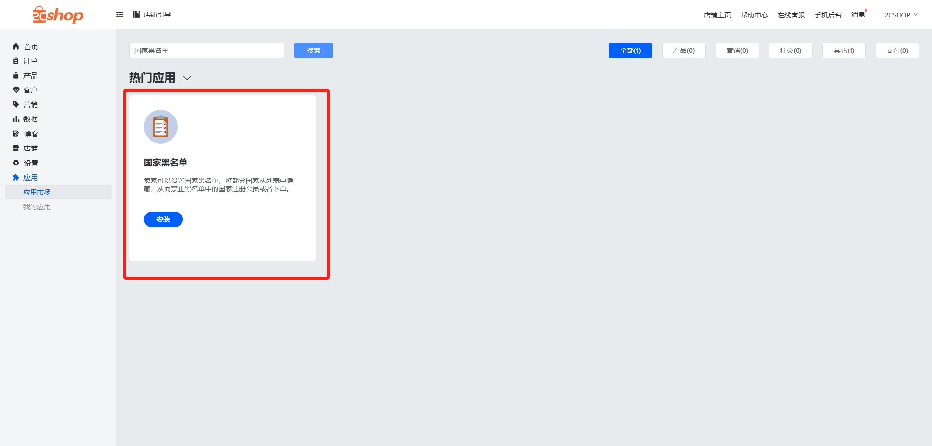932x446 pixels.
Task: Open the 帮助中心 link
Action: coord(754,15)
